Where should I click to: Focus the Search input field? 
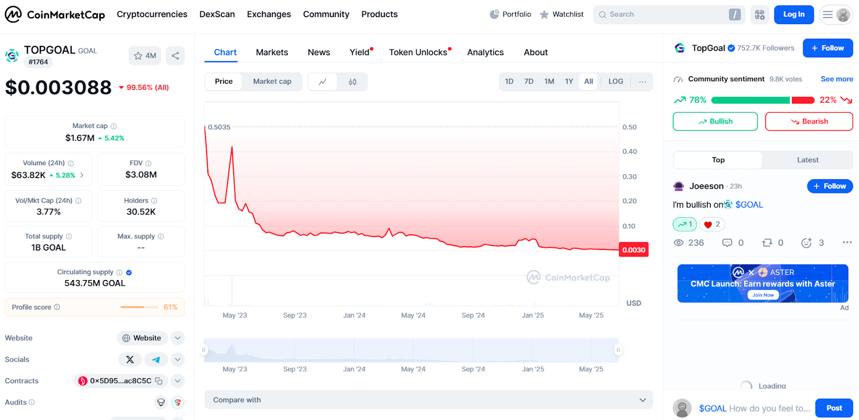point(669,14)
